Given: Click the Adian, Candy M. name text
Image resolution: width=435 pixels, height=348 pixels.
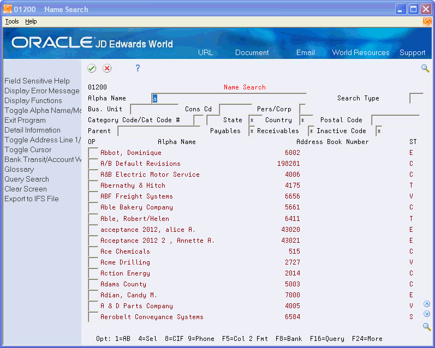Looking at the screenshot, I should point(129,295).
